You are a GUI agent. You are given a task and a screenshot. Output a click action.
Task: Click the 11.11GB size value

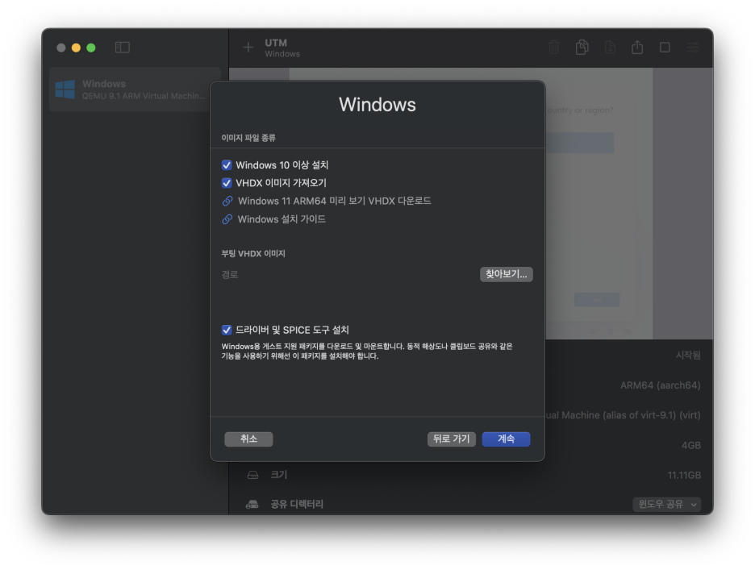pos(684,475)
